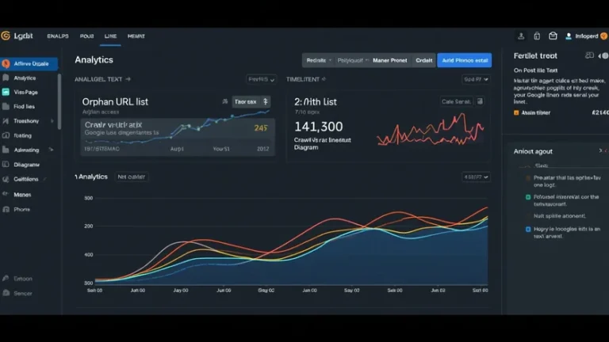609x342 pixels.
Task: Click the briefcase icon in top bar
Action: point(553,36)
